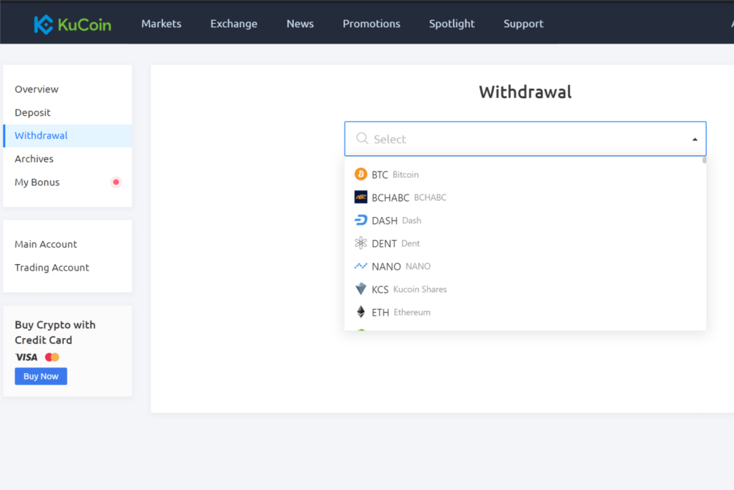The height and width of the screenshot is (490, 734).
Task: Open the Markets menu
Action: (161, 23)
